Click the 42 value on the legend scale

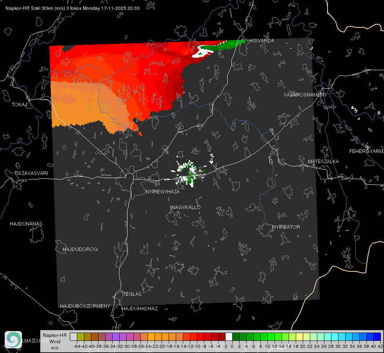tap(380, 347)
